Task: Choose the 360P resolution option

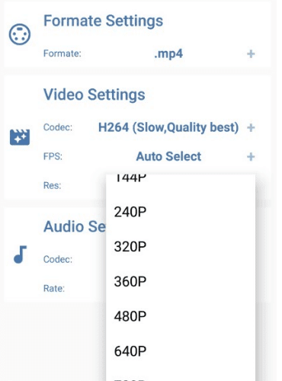Action: pyautogui.click(x=181, y=281)
